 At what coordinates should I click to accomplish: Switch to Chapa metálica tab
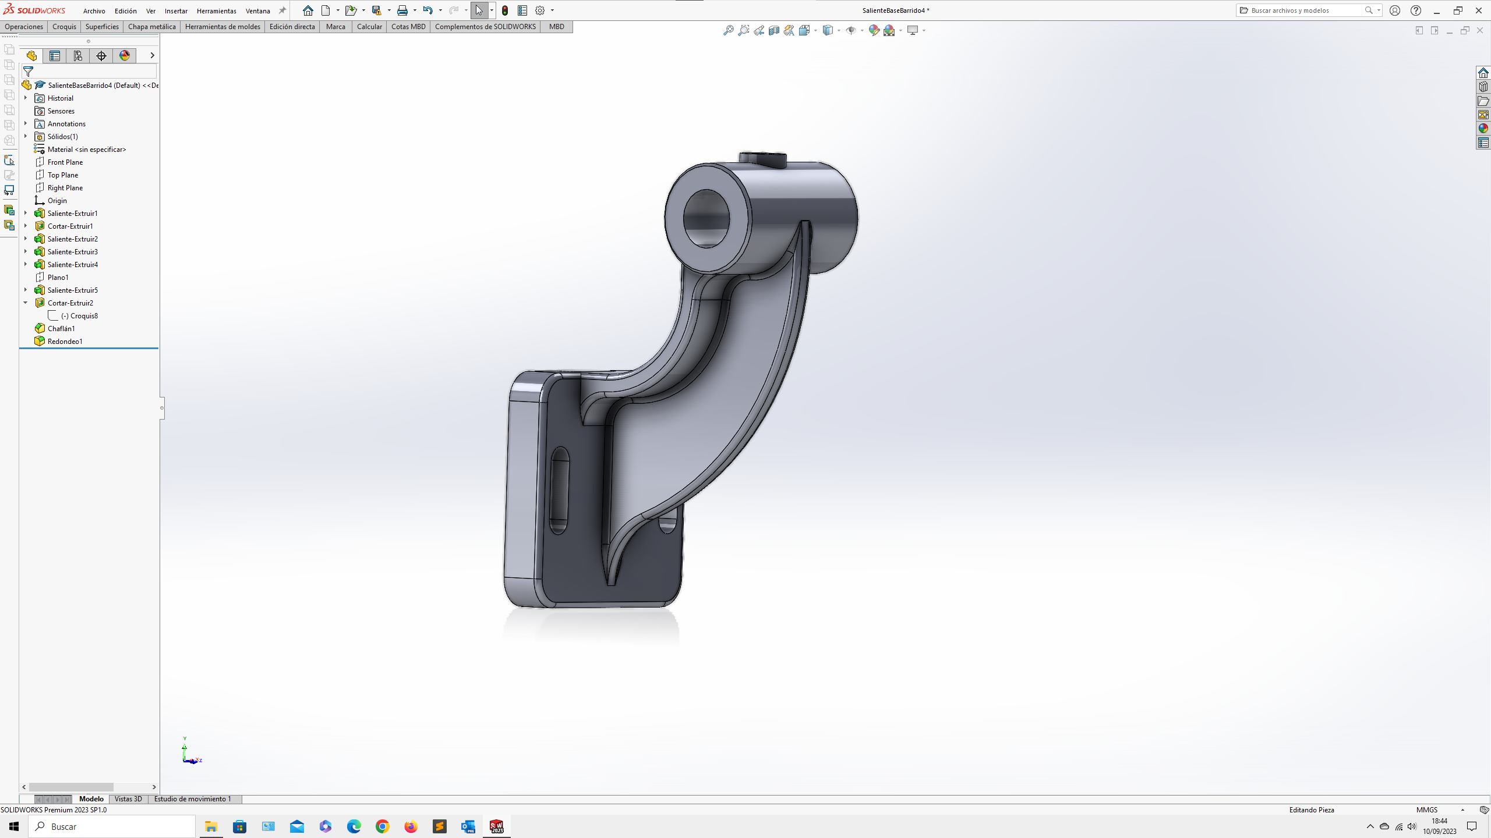tap(151, 27)
